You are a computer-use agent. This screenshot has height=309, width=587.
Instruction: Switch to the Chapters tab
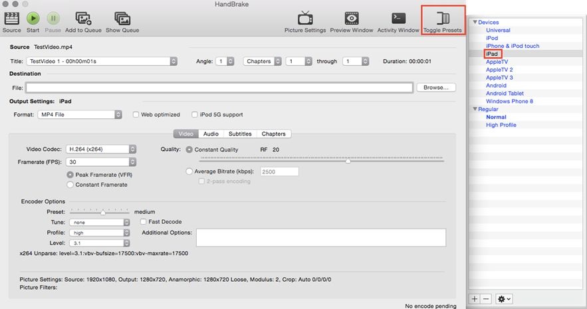tap(274, 134)
